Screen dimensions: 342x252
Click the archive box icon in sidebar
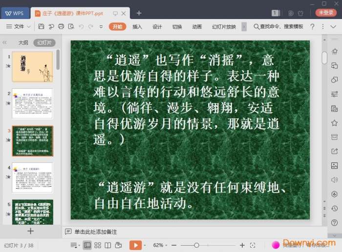(x=334, y=137)
